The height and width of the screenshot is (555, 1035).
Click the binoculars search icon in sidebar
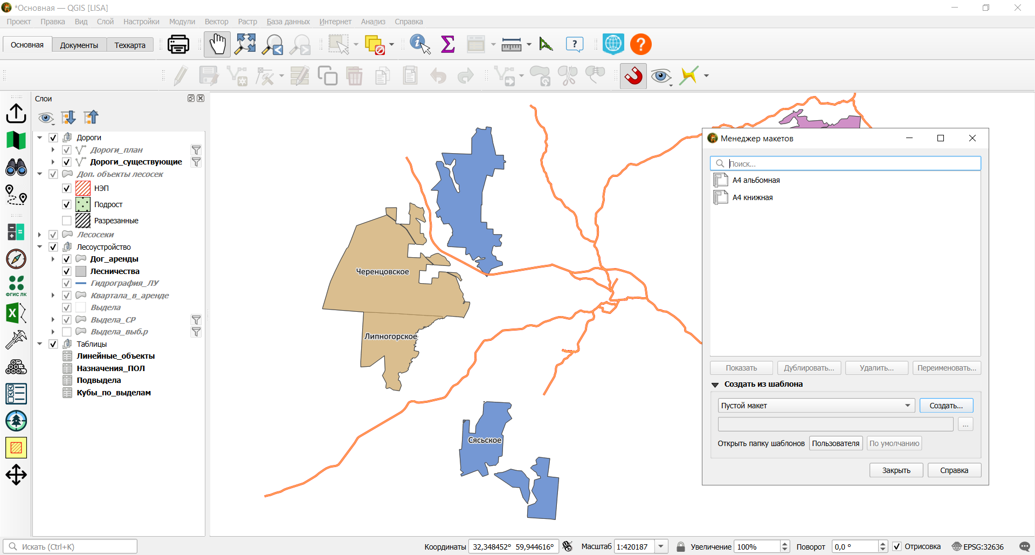(x=16, y=167)
